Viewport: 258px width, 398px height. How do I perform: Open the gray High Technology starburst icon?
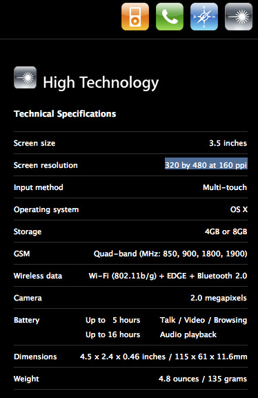[x=239, y=17]
